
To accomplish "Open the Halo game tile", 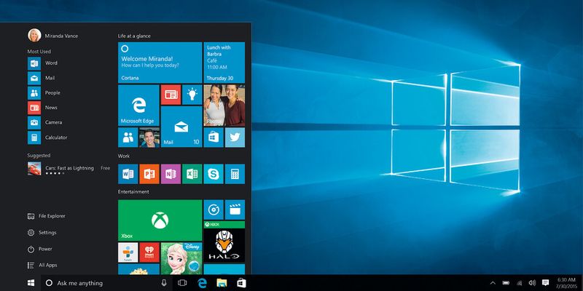I will [x=224, y=242].
